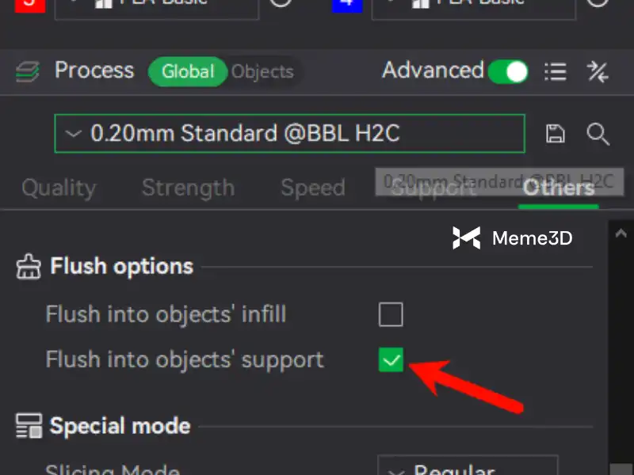Toggle the Advanced mode switch
Viewport: 634px width, 475px height.
508,72
